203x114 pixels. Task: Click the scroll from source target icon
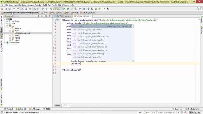38,16
